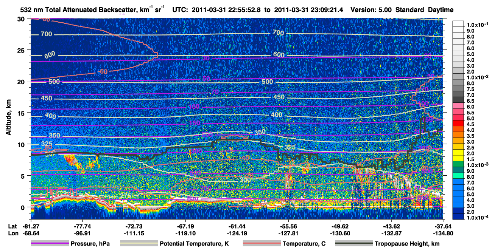Viewport: 492px width, 252px height.
Task: Click longitude value '-130.60'
Action: pyautogui.click(x=340, y=233)
